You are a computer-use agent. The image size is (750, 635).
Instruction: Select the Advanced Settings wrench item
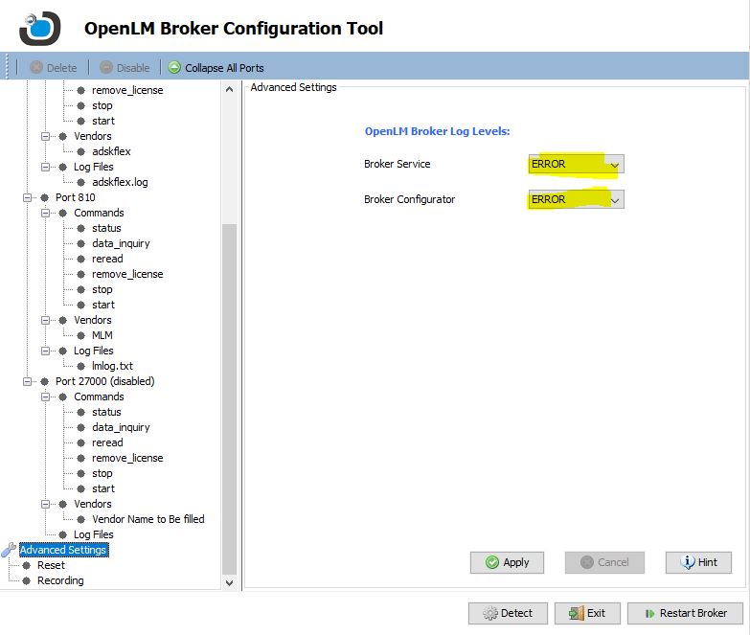pyautogui.click(x=63, y=550)
